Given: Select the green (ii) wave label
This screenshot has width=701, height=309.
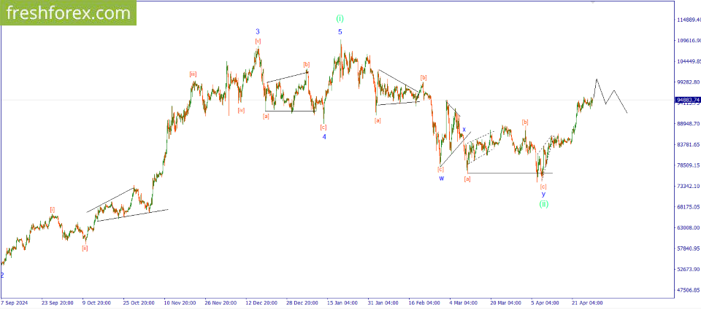Looking at the screenshot, I should tap(544, 204).
